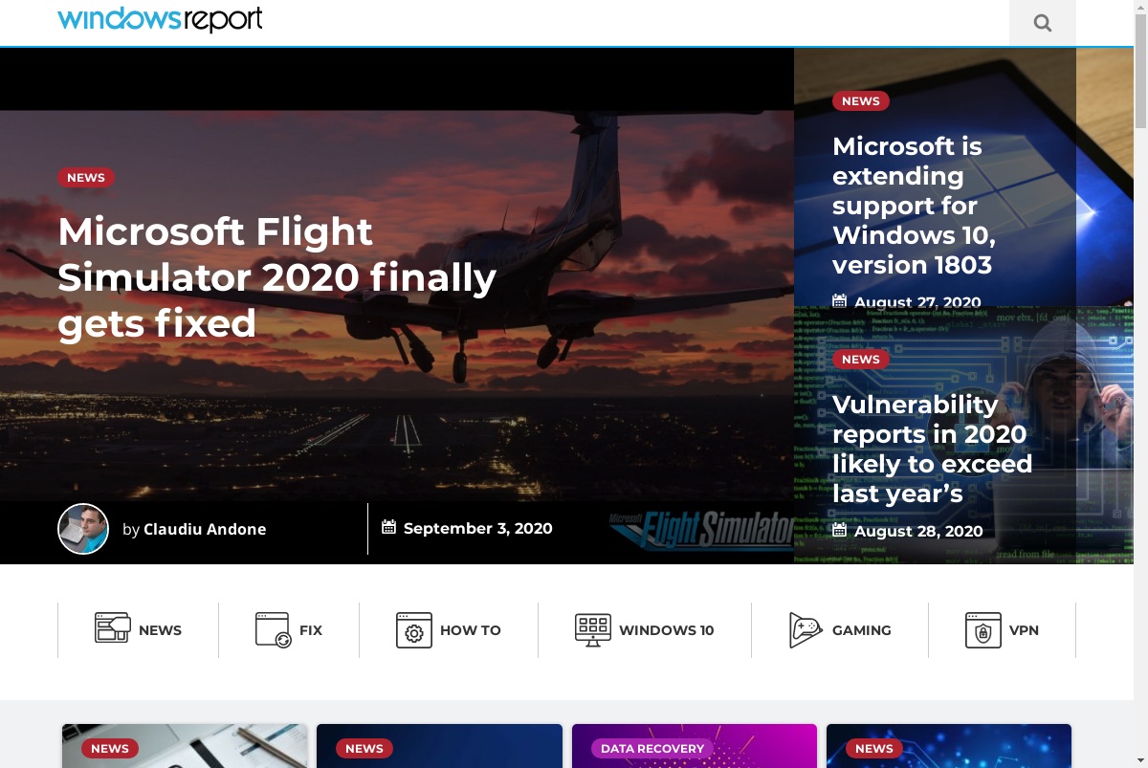Click calendar icon beside August 28, 2020

coord(839,530)
